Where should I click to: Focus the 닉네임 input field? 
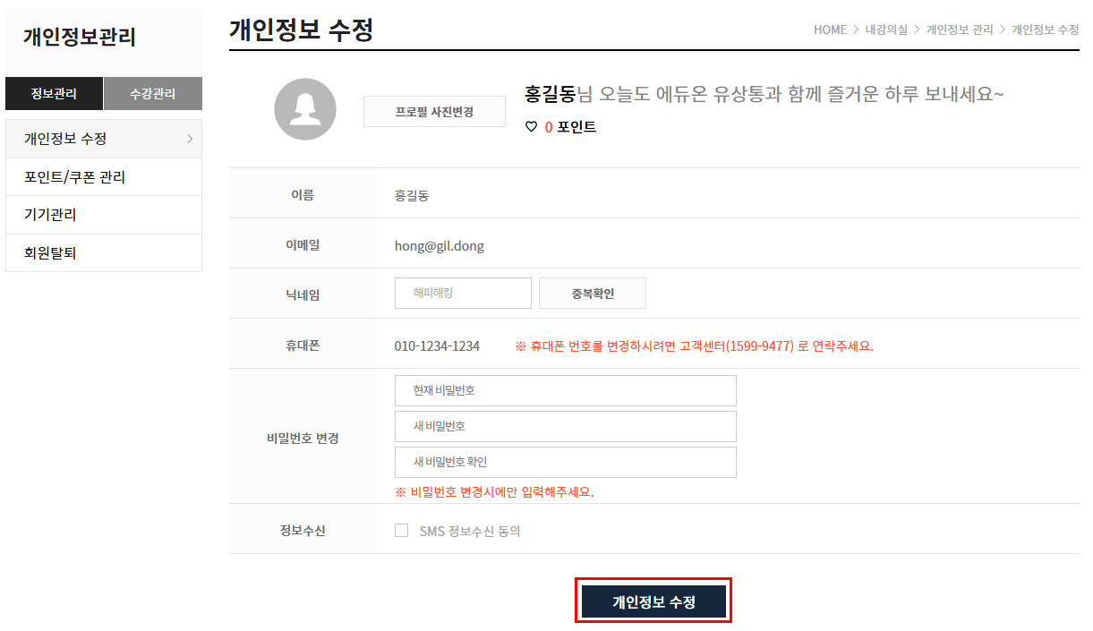click(463, 293)
